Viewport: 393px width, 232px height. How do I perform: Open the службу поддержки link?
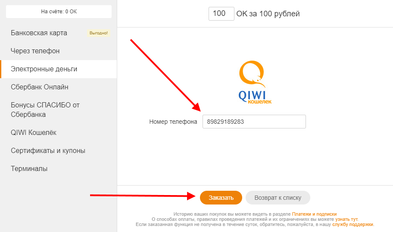pyautogui.click(x=352, y=224)
